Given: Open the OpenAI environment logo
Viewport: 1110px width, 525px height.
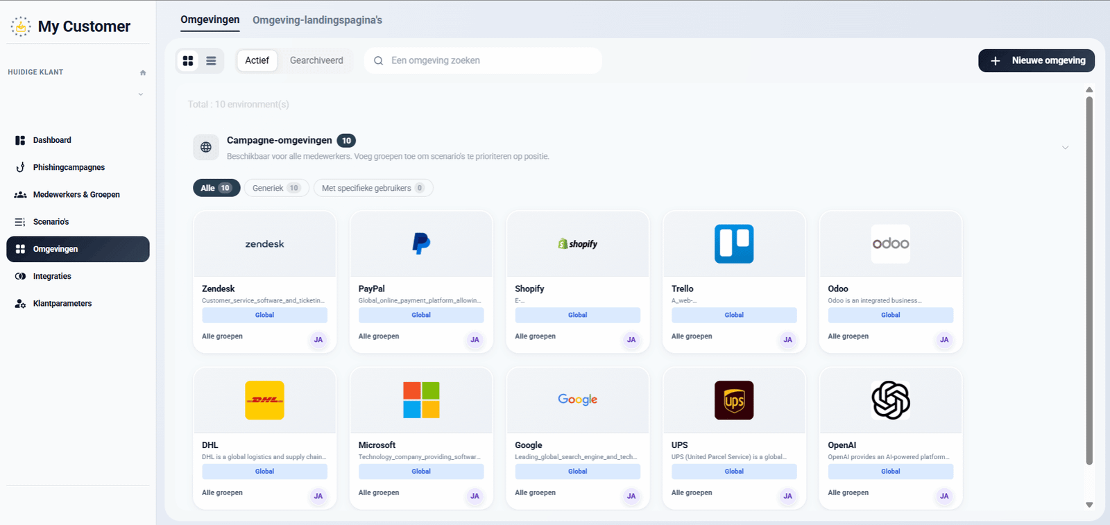Looking at the screenshot, I should 891,400.
